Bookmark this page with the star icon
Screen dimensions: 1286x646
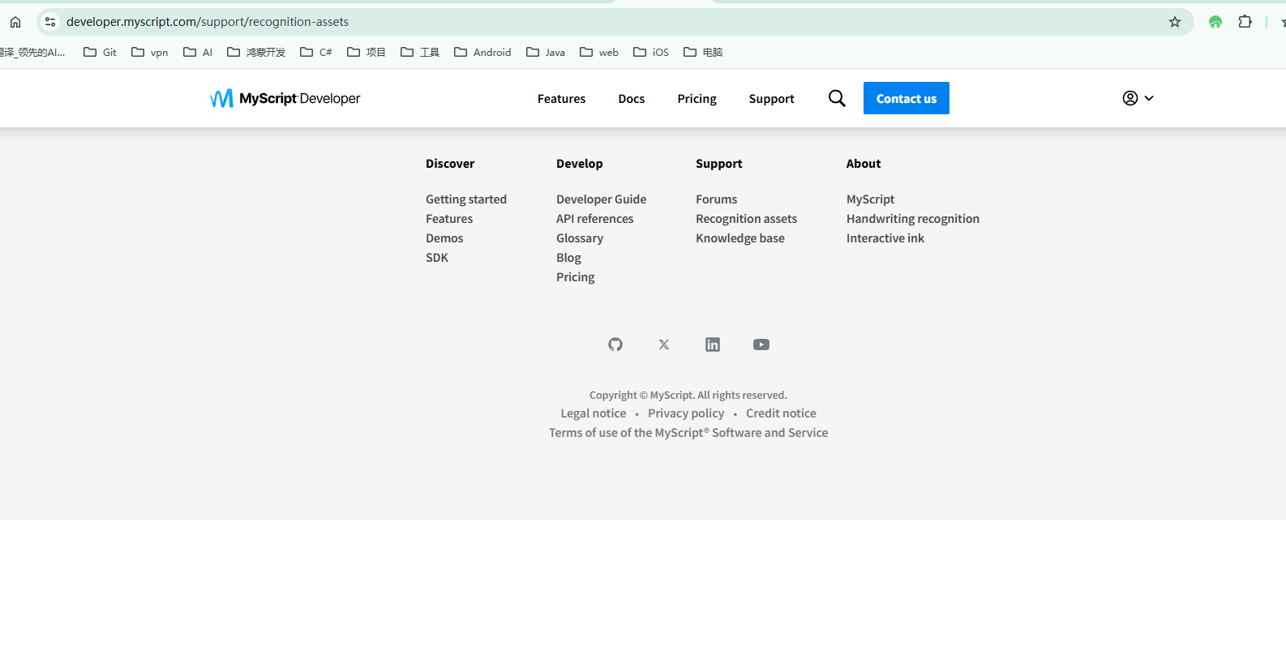click(x=1175, y=22)
